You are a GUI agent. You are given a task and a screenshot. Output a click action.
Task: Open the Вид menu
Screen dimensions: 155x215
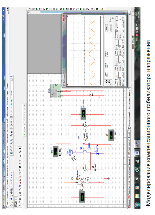pos(7,188)
